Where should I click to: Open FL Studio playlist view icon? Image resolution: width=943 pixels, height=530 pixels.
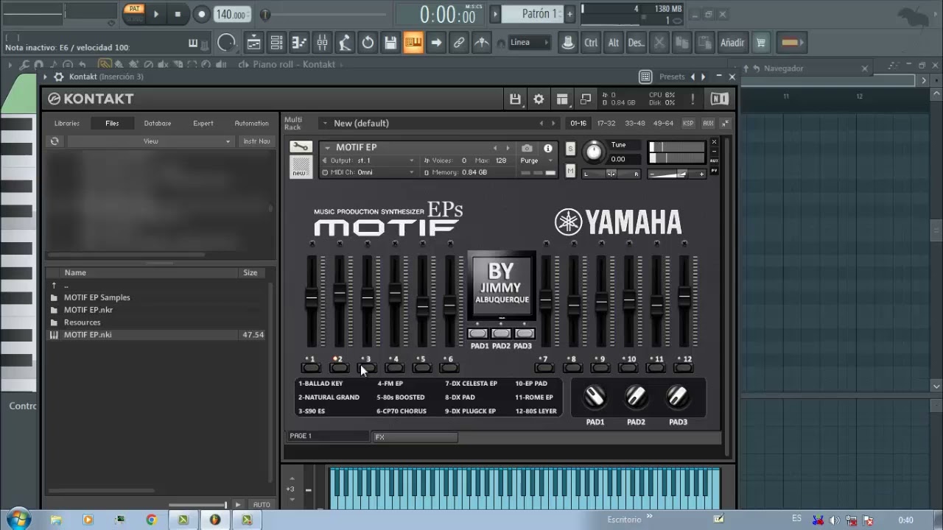click(x=253, y=43)
